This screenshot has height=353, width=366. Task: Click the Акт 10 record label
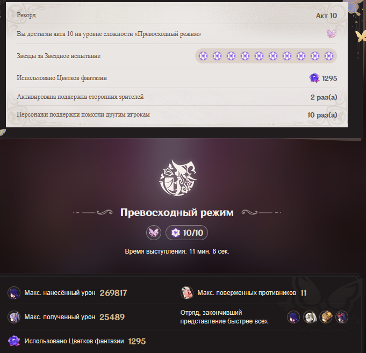tap(326, 16)
